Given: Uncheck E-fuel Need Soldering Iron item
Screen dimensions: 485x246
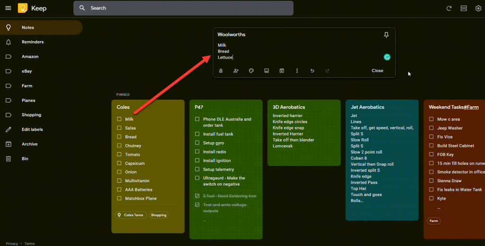Looking at the screenshot, I should pos(197,196).
